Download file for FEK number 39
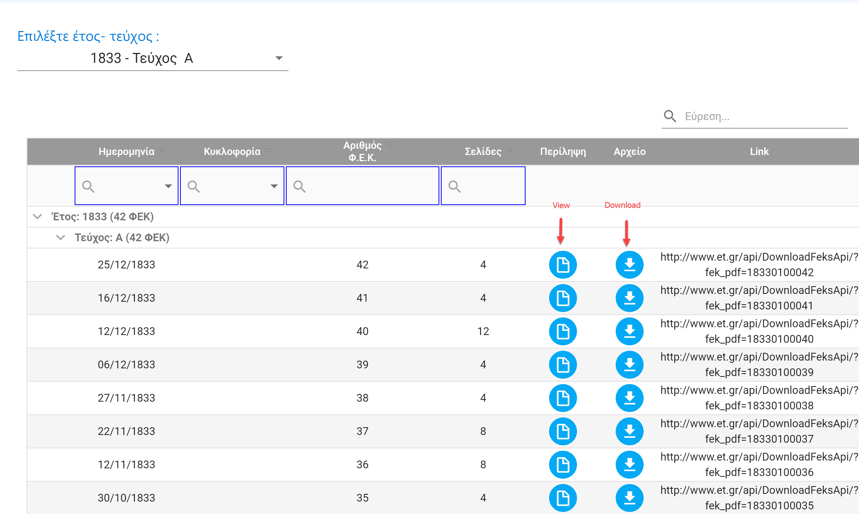This screenshot has height=514, width=859. tap(629, 364)
